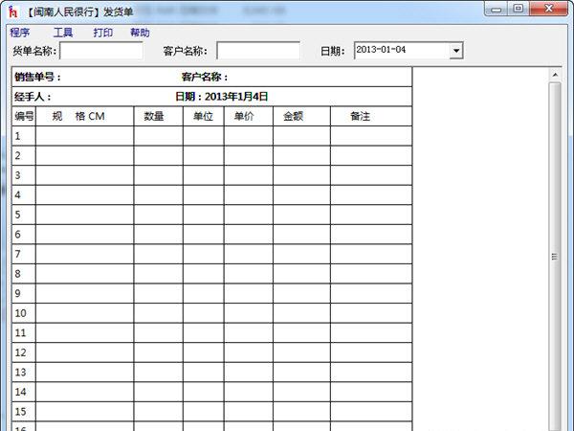Select the 单价 cell in row 5
The image size is (574, 431).
pyautogui.click(x=248, y=215)
